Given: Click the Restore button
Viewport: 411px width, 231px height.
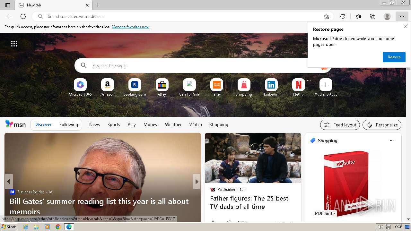Looking at the screenshot, I should coord(394,57).
